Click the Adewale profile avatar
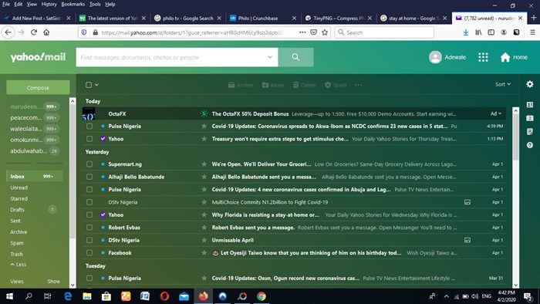 click(x=435, y=57)
